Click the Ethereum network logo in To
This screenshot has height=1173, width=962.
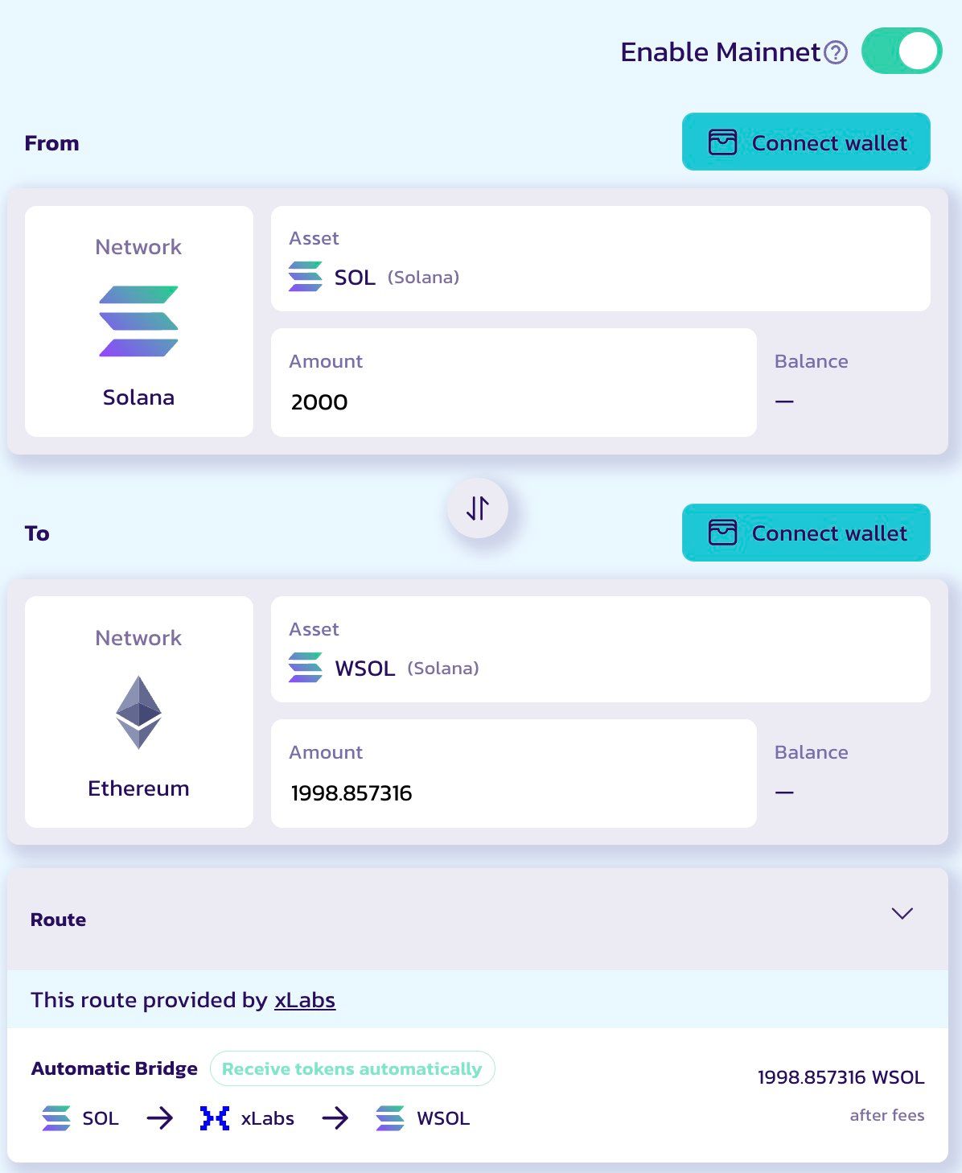pos(138,712)
